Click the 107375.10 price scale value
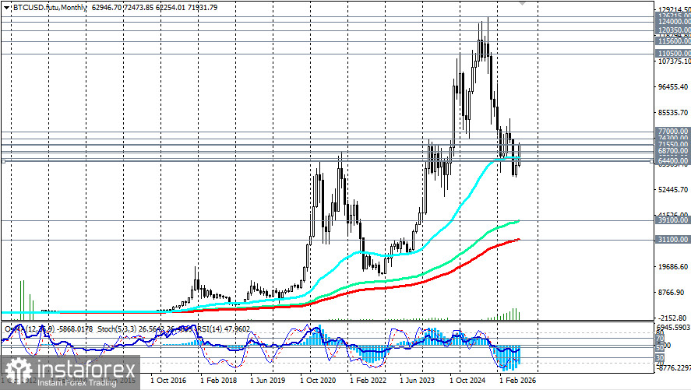 [675, 61]
